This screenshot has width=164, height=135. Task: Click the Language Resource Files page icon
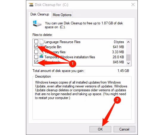(x=41, y=42)
